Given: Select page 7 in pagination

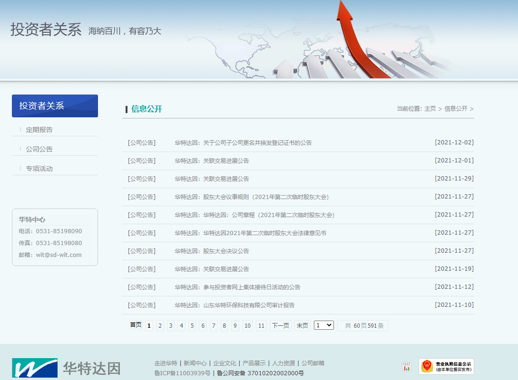Looking at the screenshot, I should 214,325.
